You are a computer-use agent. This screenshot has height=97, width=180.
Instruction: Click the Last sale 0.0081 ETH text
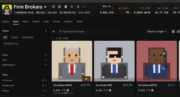[x=63, y=93]
